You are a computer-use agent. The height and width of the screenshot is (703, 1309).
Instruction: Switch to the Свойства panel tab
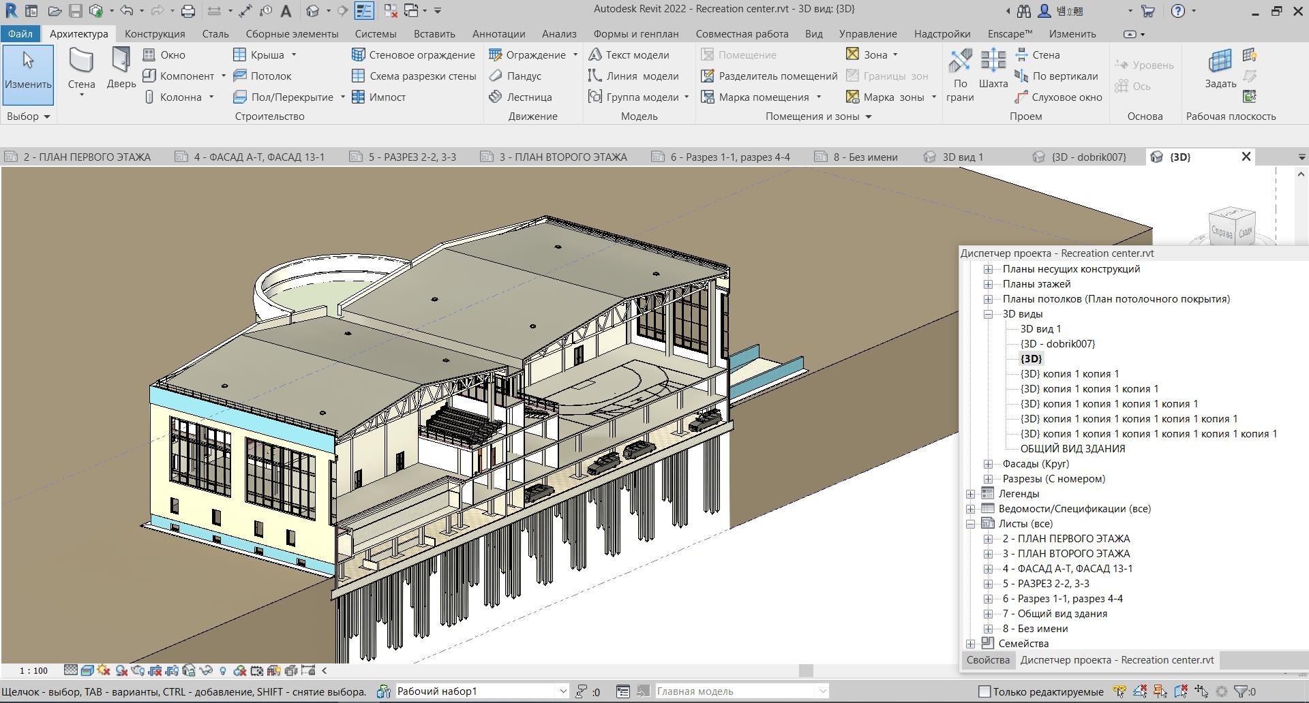click(x=988, y=659)
